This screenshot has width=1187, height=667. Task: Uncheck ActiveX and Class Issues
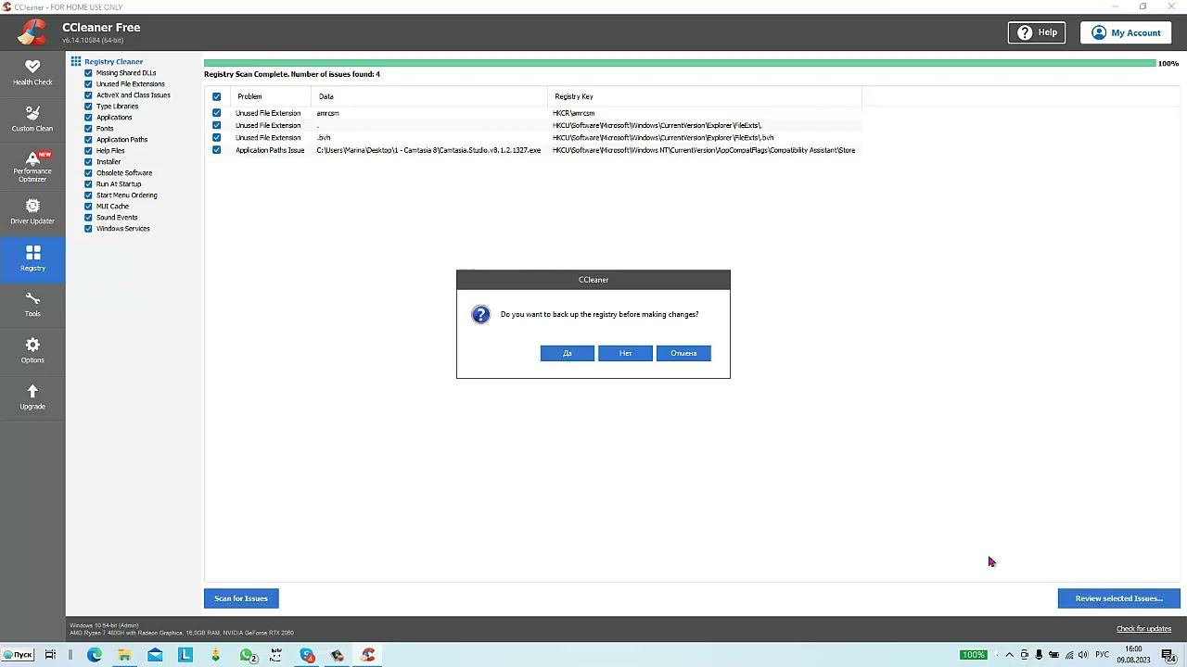click(88, 95)
